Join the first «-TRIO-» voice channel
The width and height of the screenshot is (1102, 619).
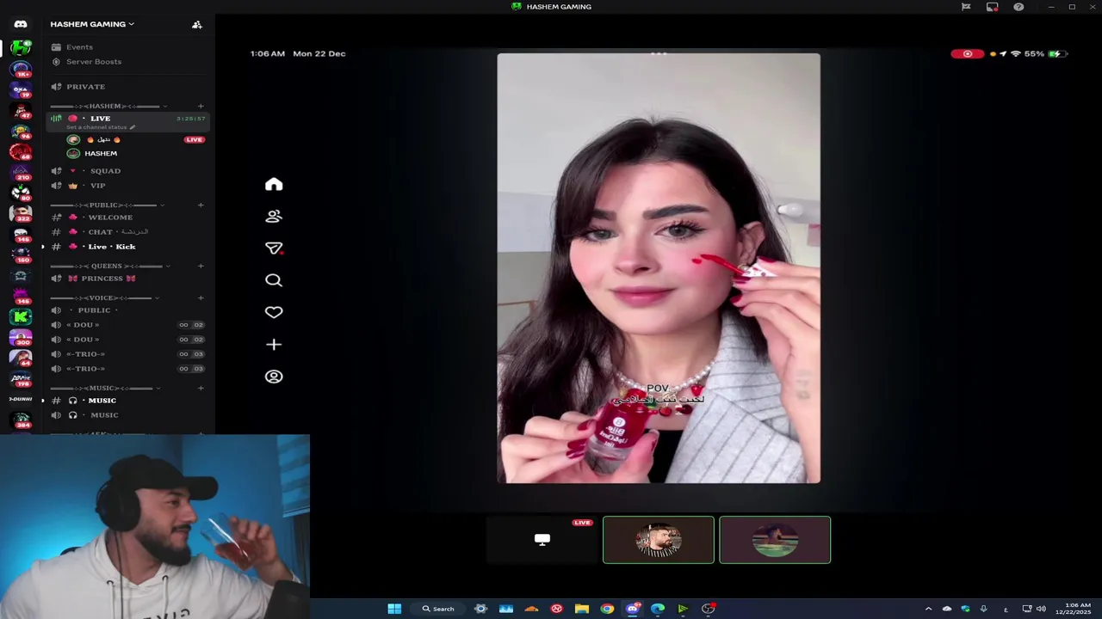[x=127, y=354]
